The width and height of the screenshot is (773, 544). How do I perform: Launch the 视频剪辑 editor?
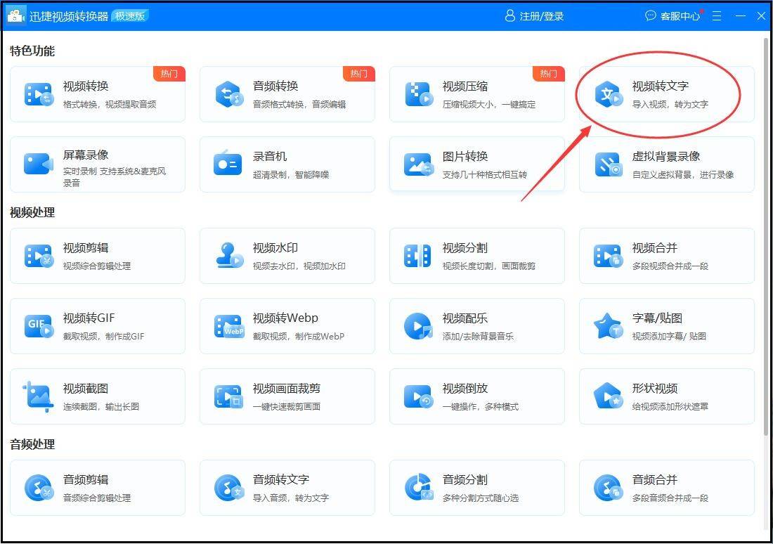tap(98, 255)
